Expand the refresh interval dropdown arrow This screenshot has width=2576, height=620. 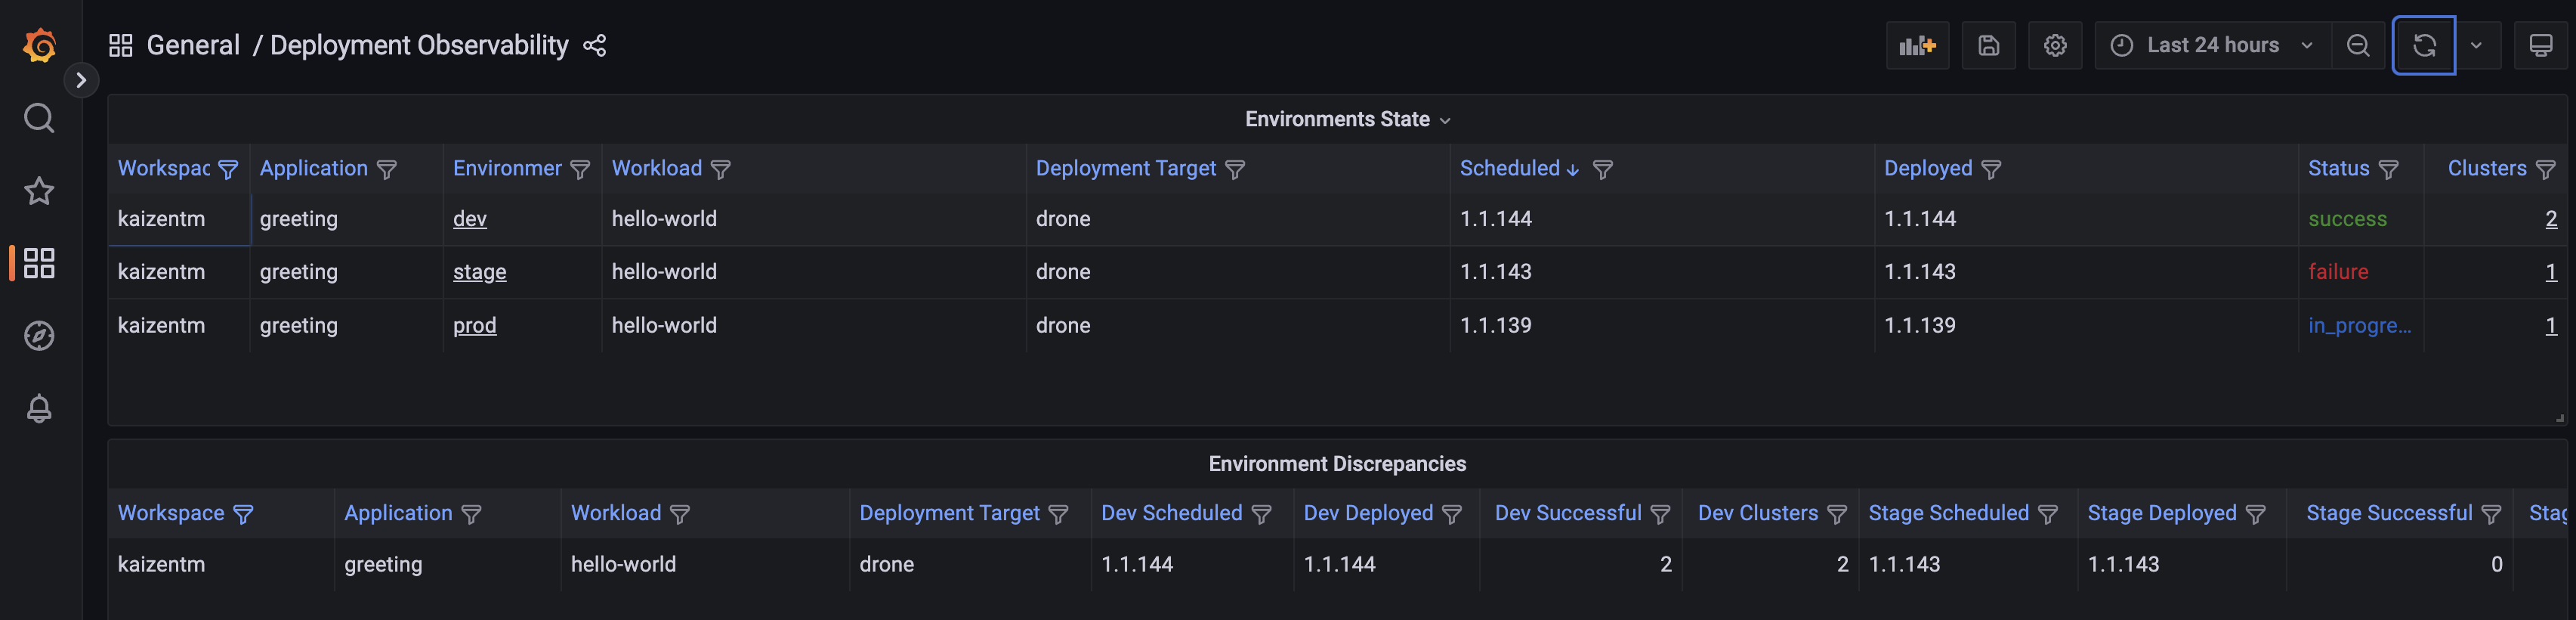tap(2476, 45)
